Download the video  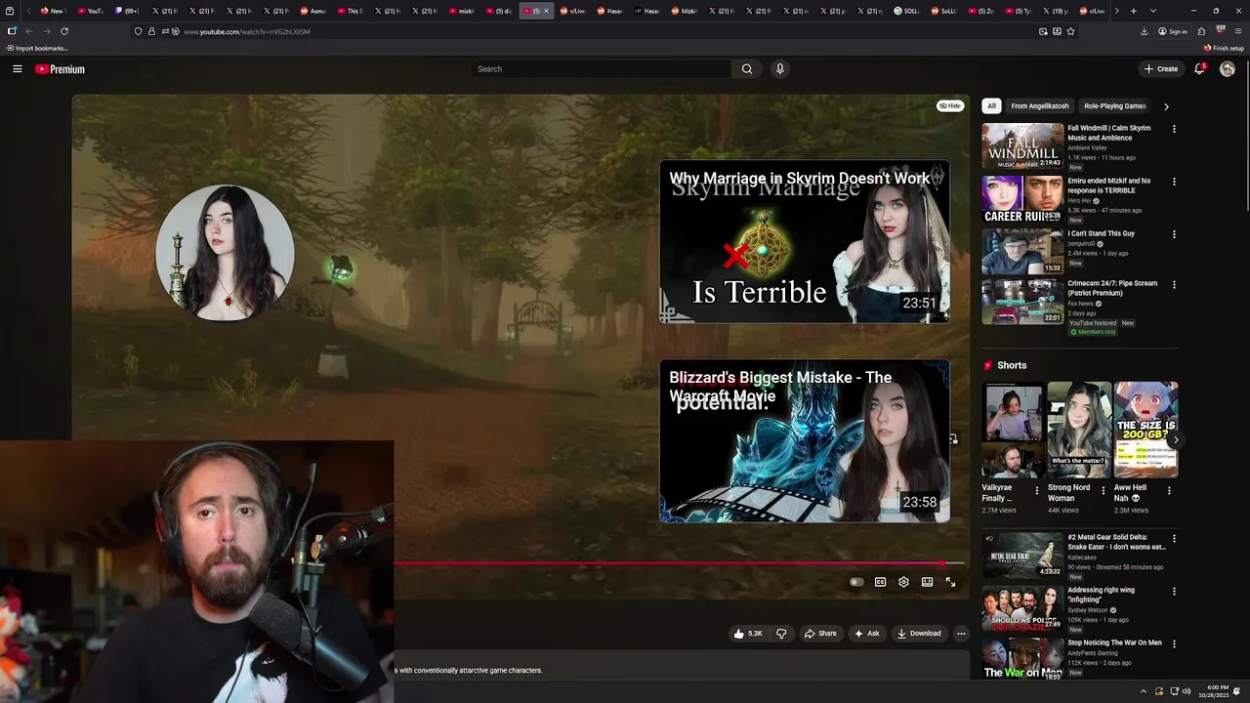(919, 634)
